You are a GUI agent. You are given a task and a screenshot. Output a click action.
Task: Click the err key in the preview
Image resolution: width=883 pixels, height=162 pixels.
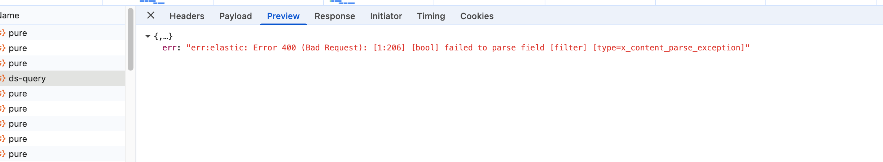pyautogui.click(x=169, y=48)
